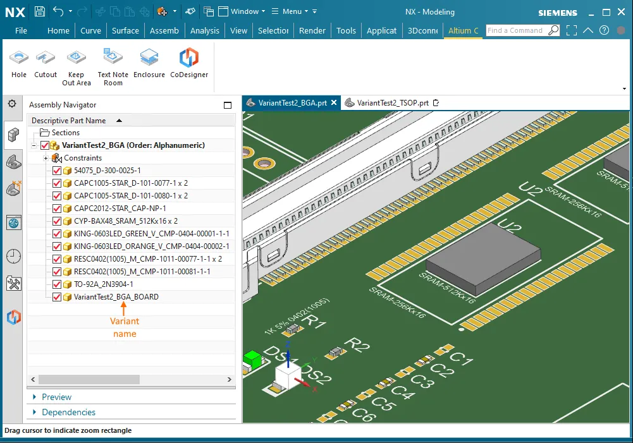Open the Help question mark icon
Screen dimensions: 633x443
605,30
